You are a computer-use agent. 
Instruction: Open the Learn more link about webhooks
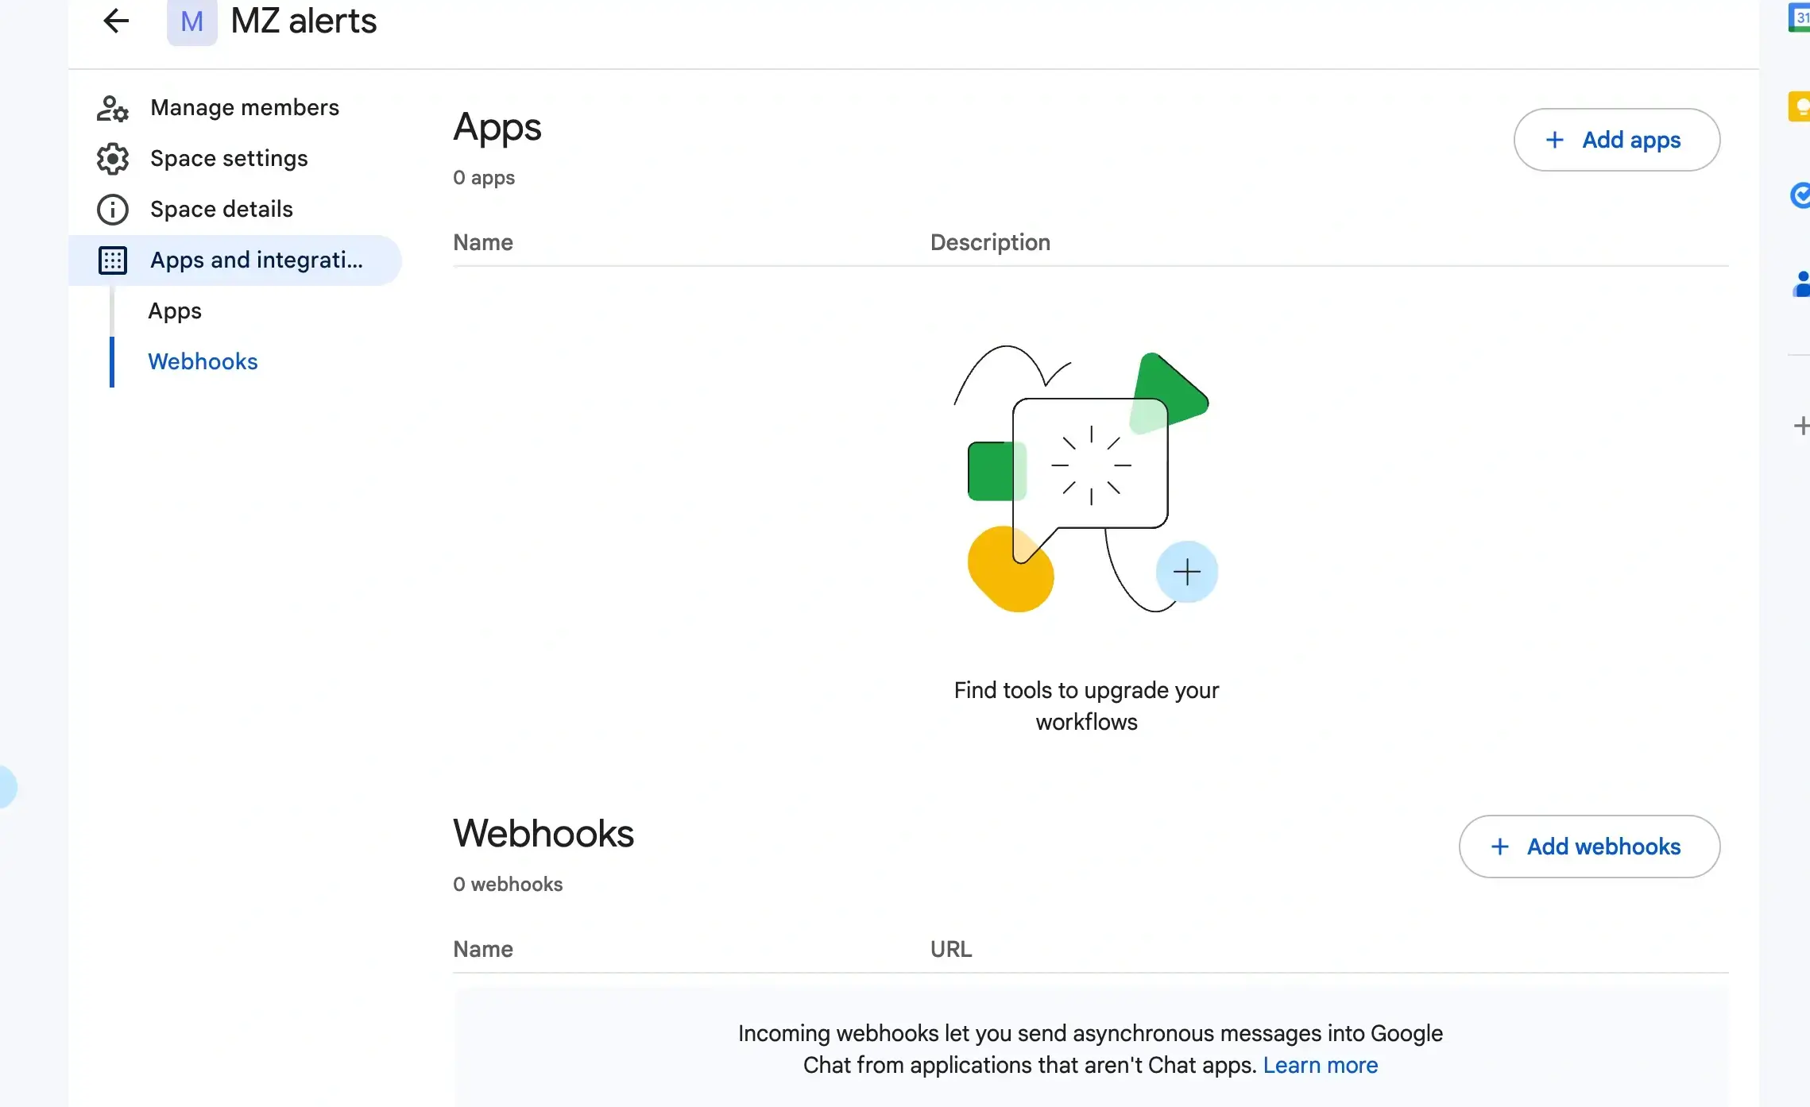[1321, 1066]
